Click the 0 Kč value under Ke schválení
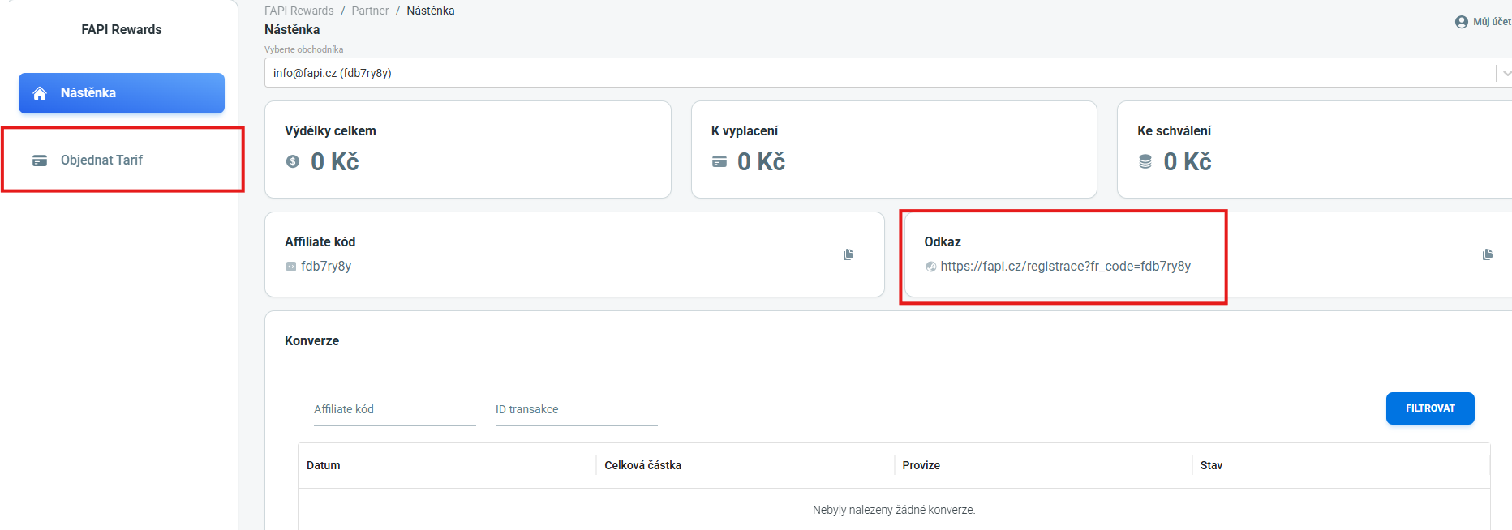Viewport: 1512px width, 530px height. [1188, 162]
